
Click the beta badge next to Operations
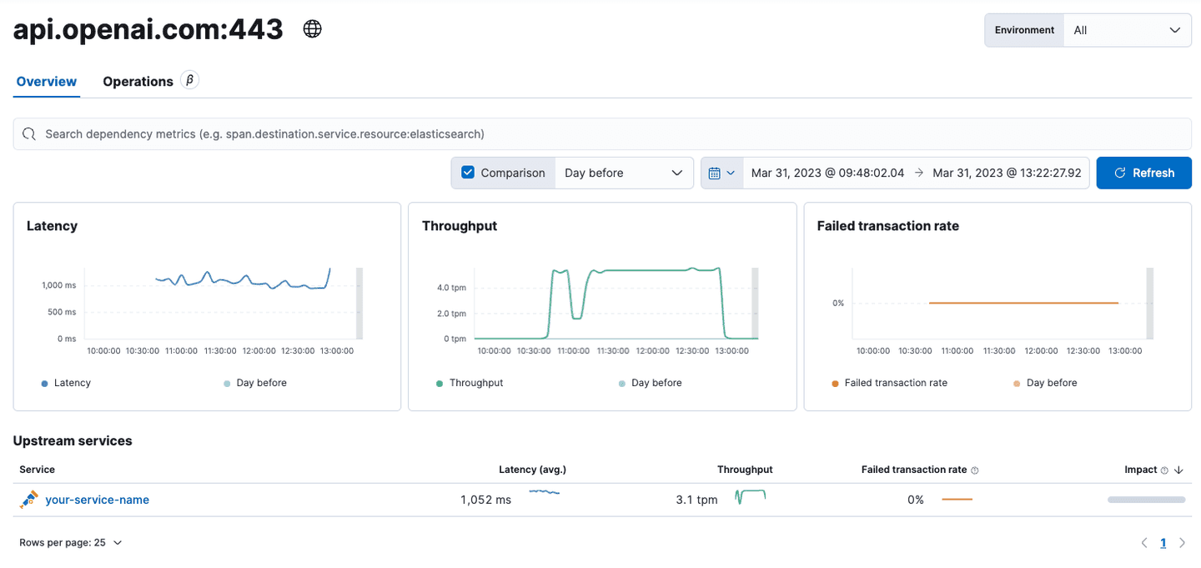point(189,80)
